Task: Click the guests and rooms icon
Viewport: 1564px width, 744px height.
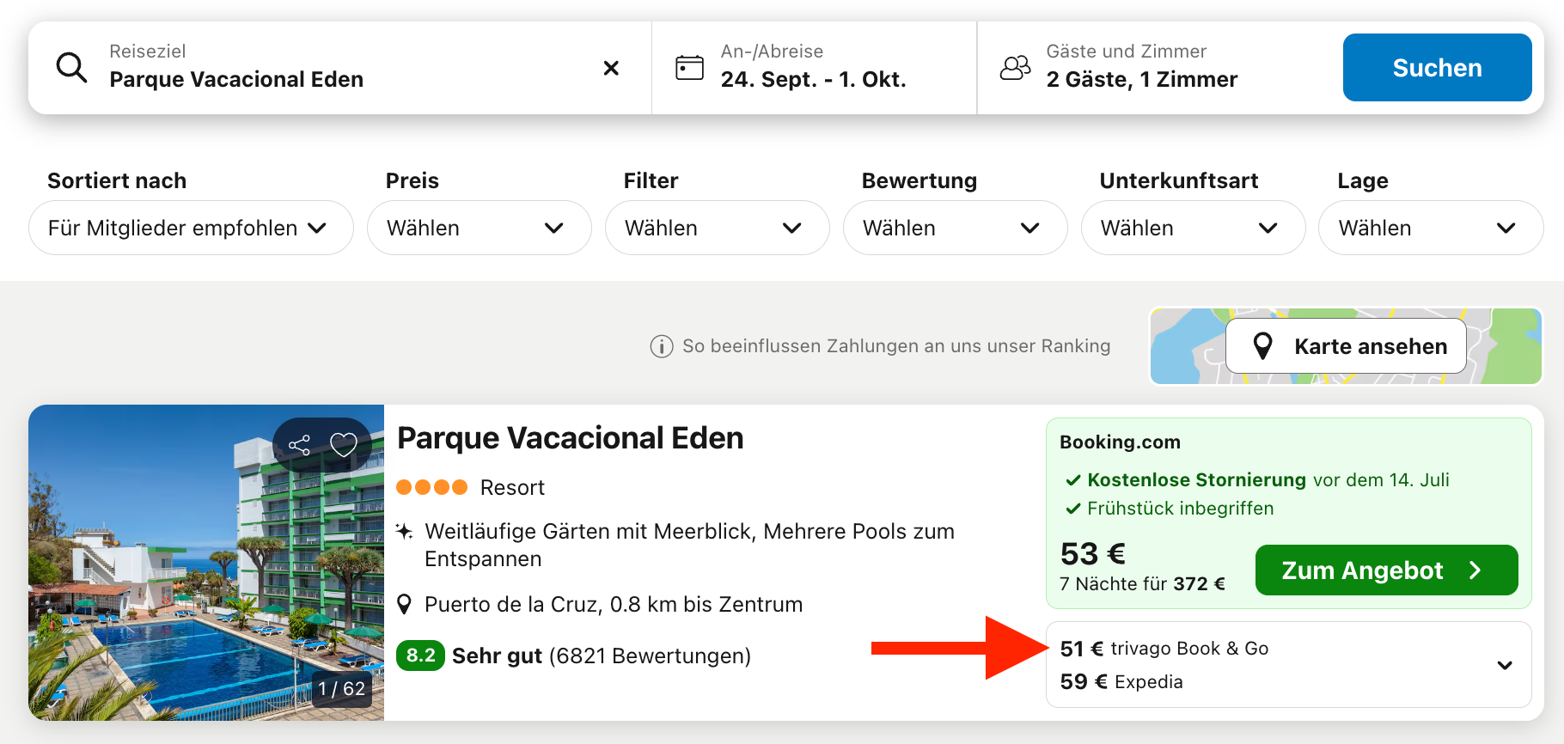Action: point(1015,67)
